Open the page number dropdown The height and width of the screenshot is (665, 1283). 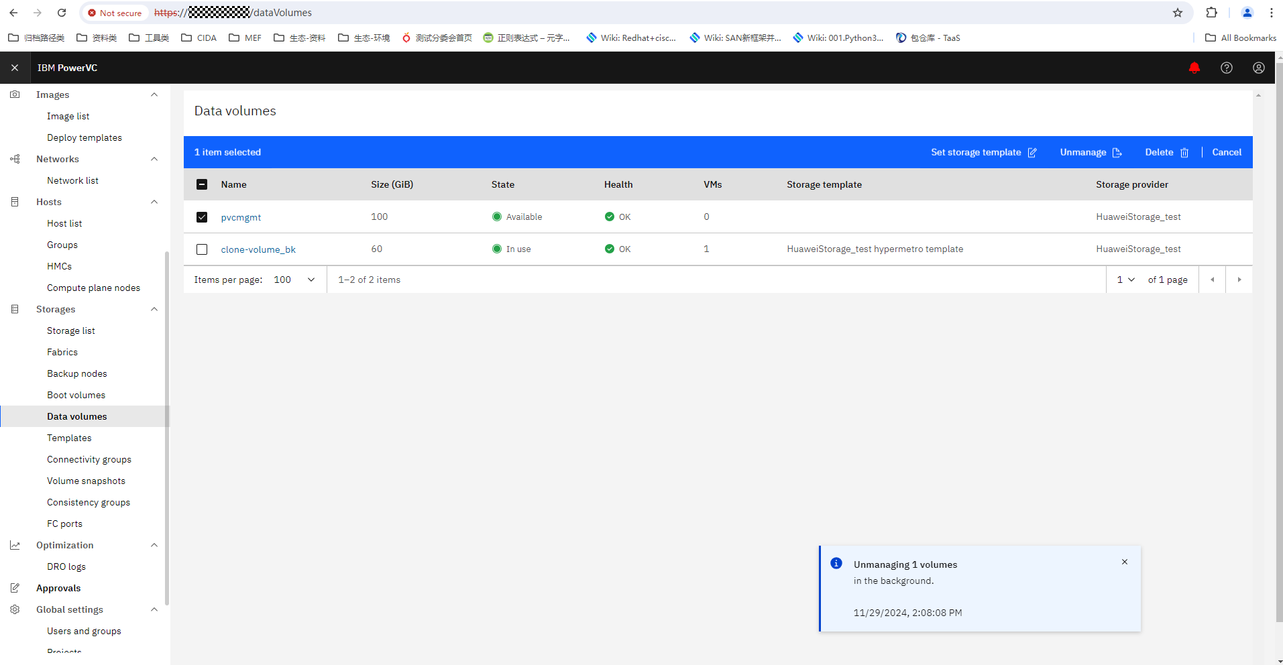1125,280
